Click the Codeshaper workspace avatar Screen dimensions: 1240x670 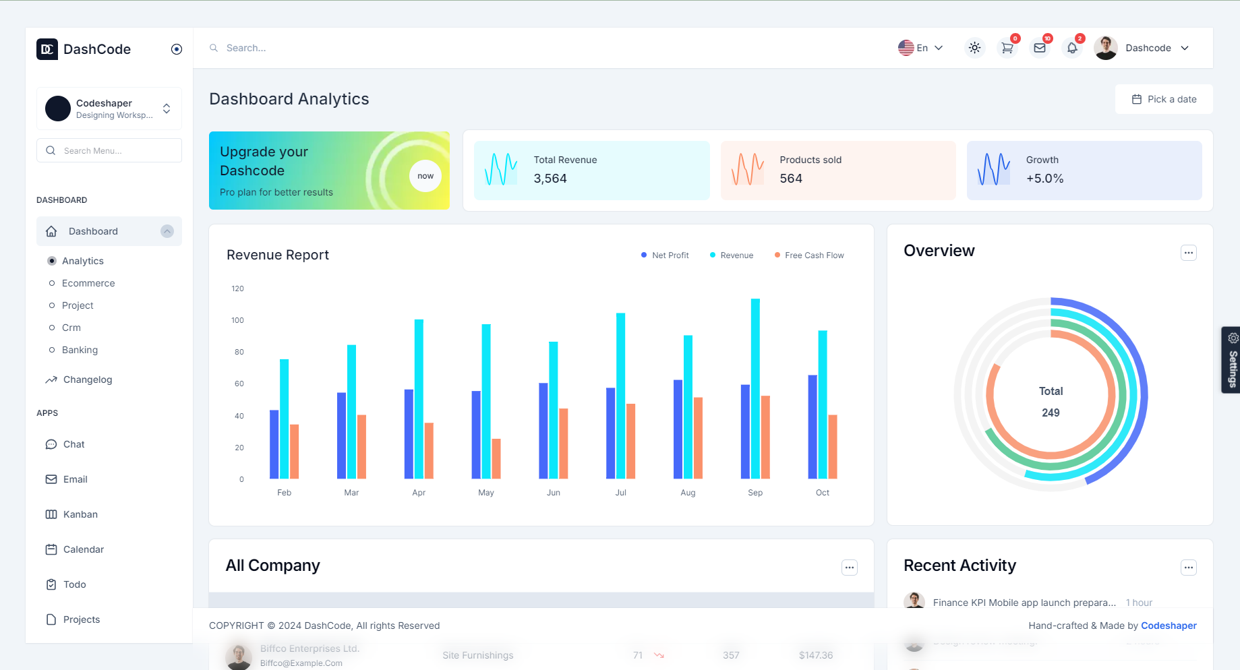tap(58, 109)
